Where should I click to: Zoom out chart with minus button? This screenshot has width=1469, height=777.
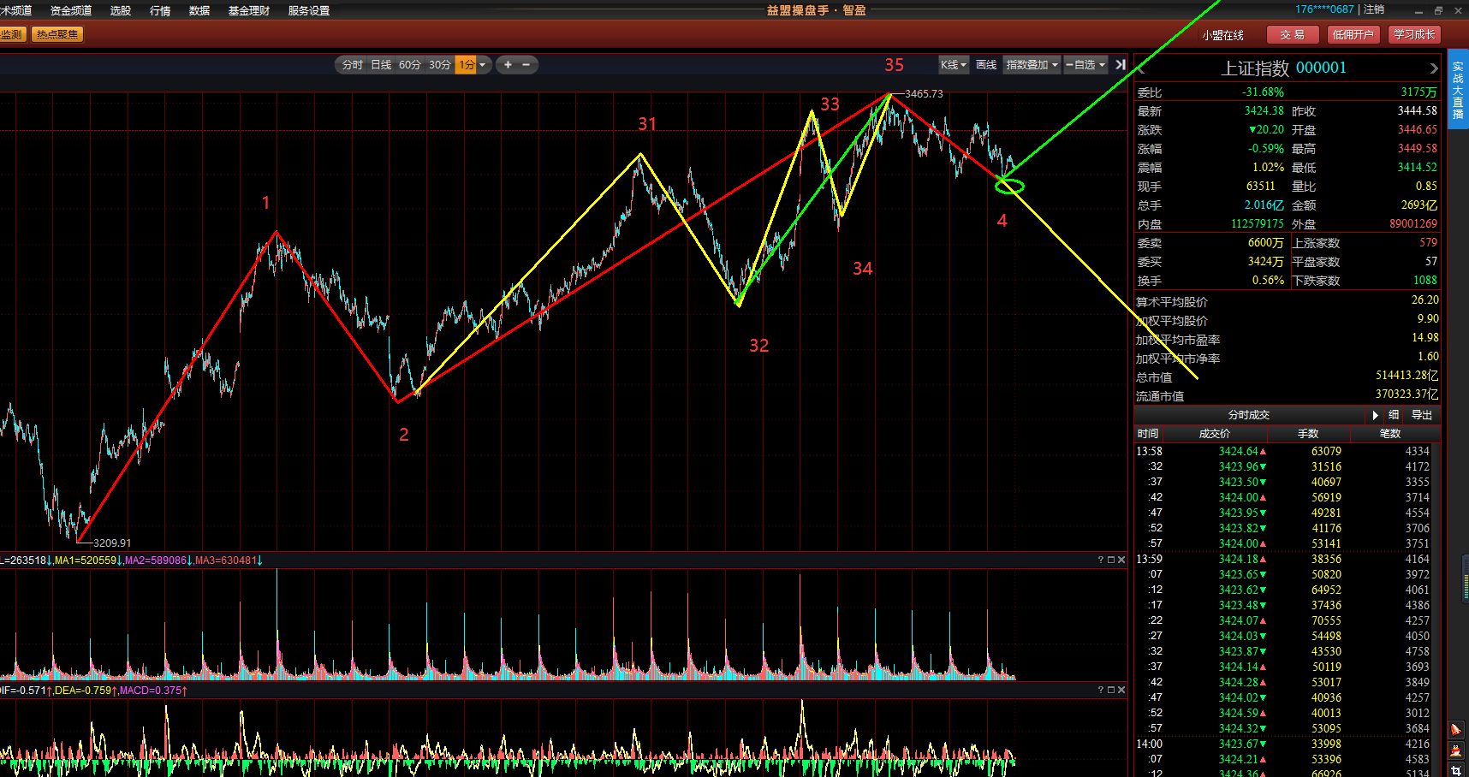526,65
